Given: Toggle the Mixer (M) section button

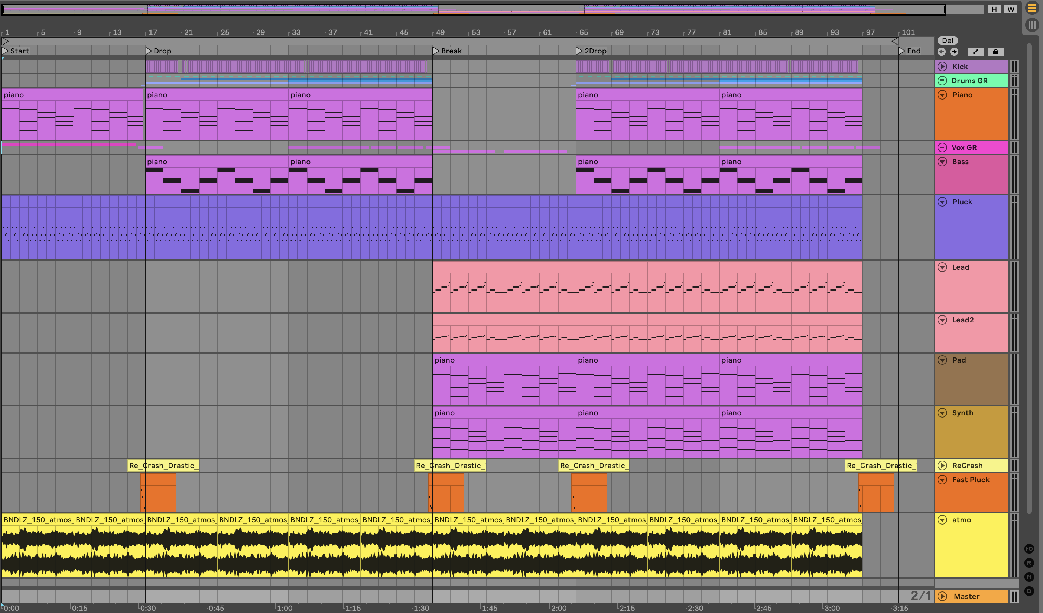Looking at the screenshot, I should (x=1029, y=577).
